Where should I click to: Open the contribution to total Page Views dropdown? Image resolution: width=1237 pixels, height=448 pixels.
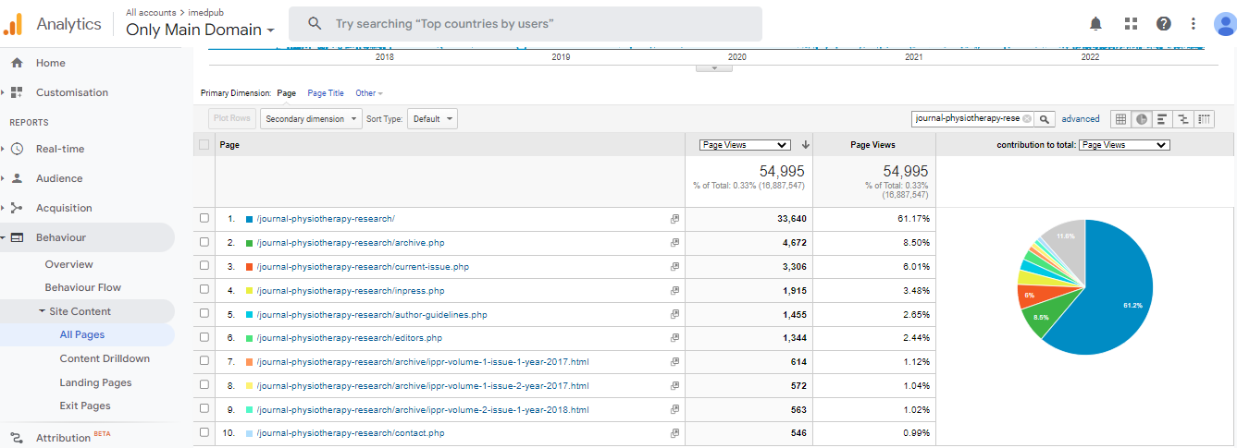coord(1124,145)
